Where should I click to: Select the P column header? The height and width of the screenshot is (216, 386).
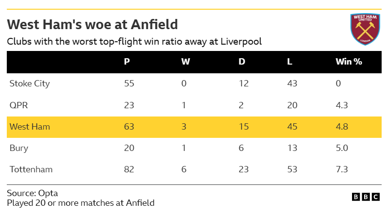pyautogui.click(x=127, y=62)
